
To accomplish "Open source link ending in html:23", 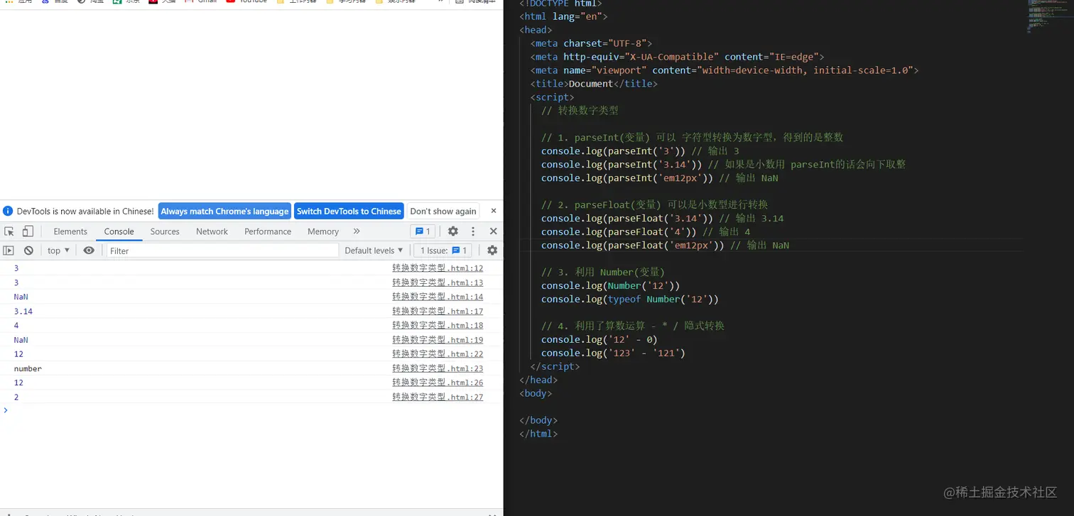I will point(438,368).
